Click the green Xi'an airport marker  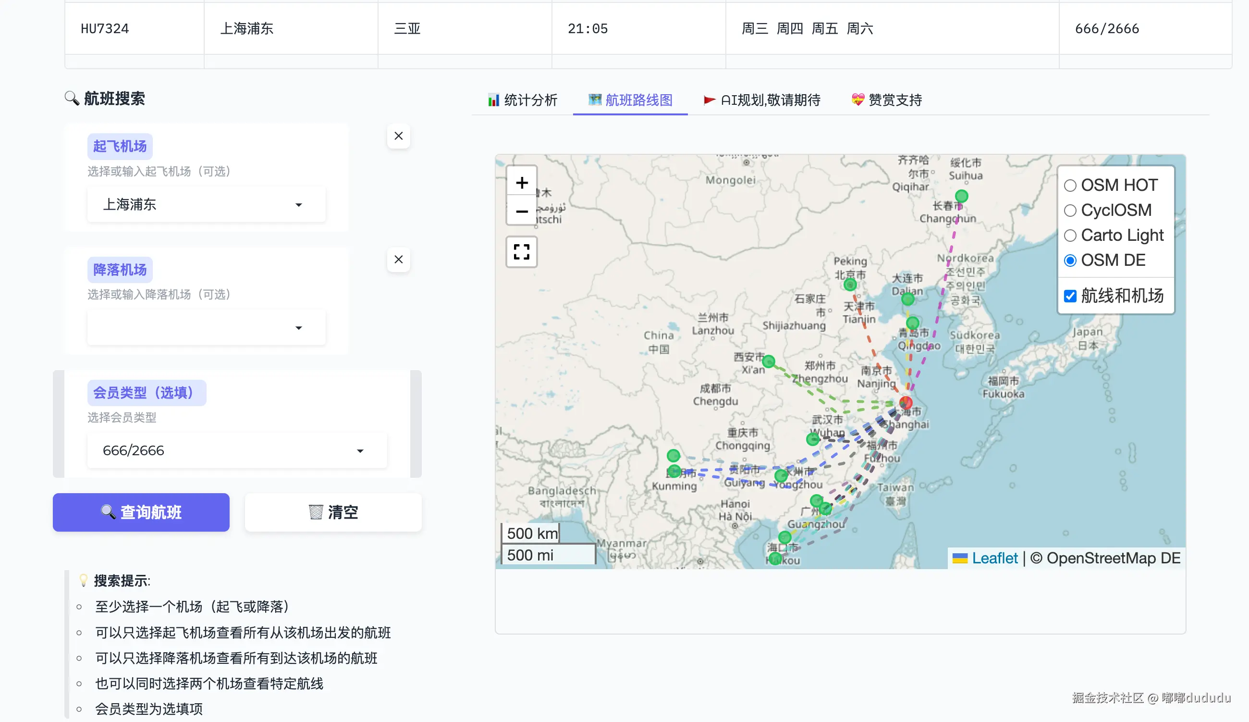click(769, 361)
